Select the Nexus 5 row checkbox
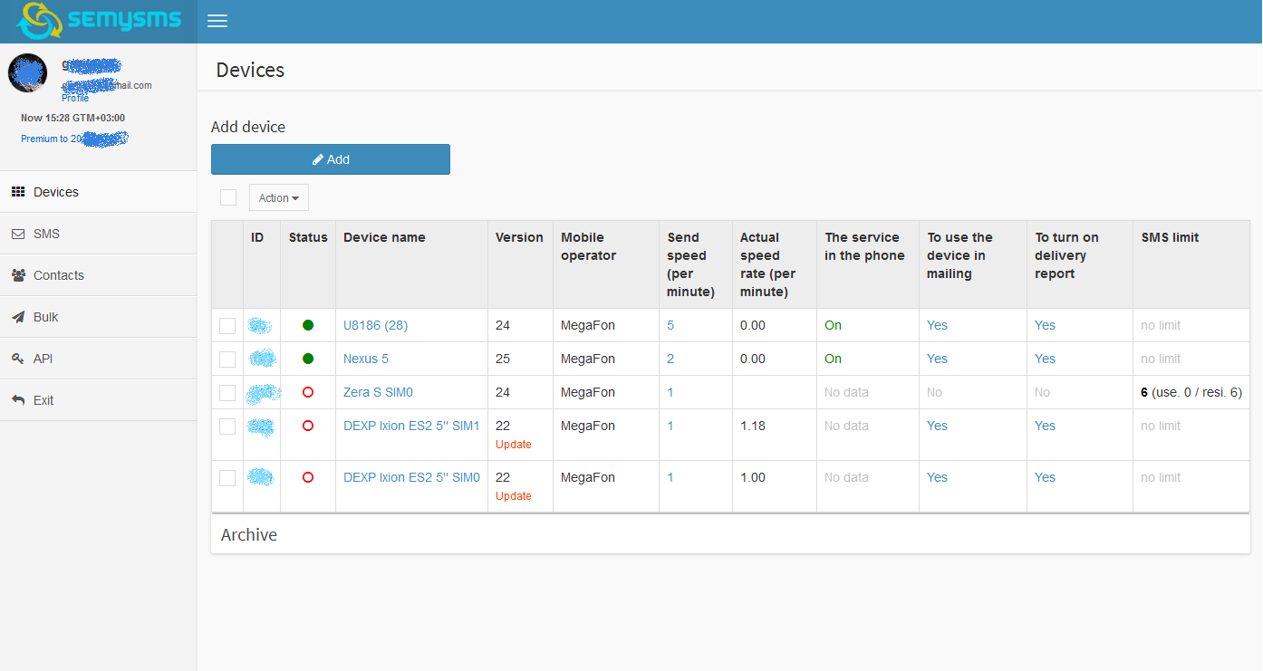Screen dimensions: 1263x671 [x=227, y=359]
